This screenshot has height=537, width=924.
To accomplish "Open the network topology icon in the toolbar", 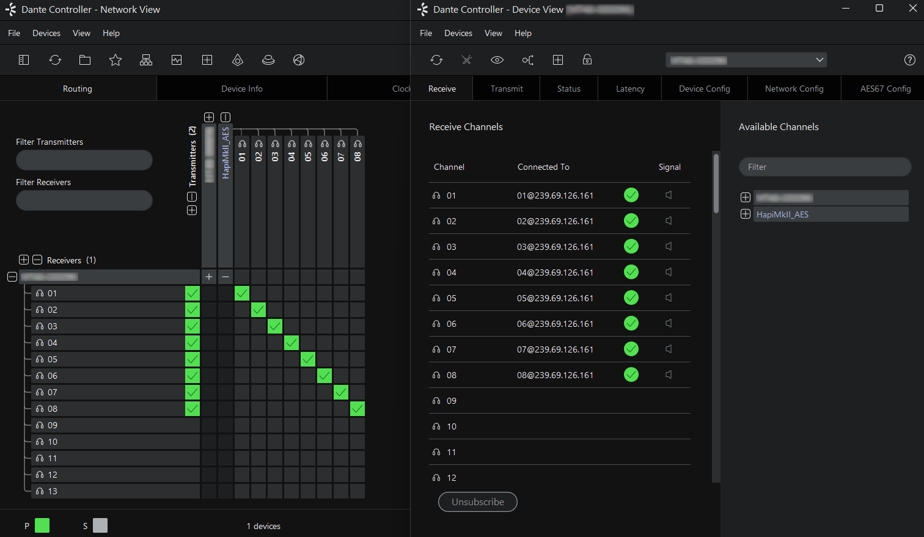I will [146, 60].
